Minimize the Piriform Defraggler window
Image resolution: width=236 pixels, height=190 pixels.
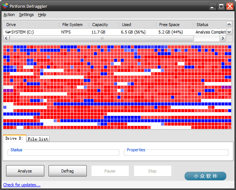click(213, 6)
